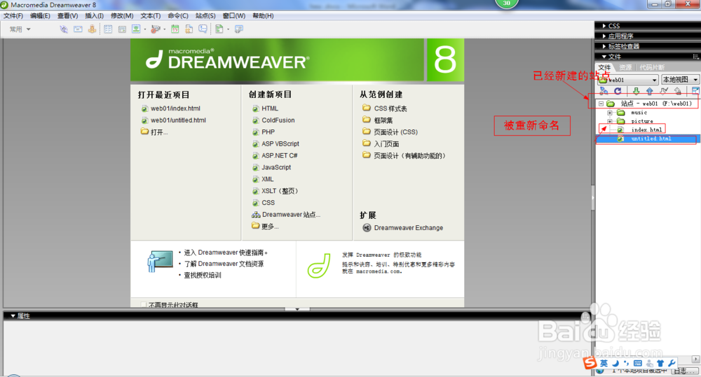The image size is (701, 377).
Task: Open the Files panel options menu icon
Action: pos(695,57)
